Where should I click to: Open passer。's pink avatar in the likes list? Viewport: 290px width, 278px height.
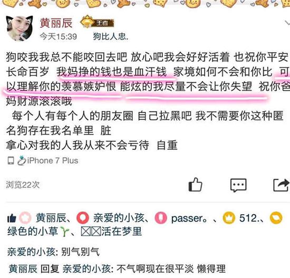tap(161, 217)
